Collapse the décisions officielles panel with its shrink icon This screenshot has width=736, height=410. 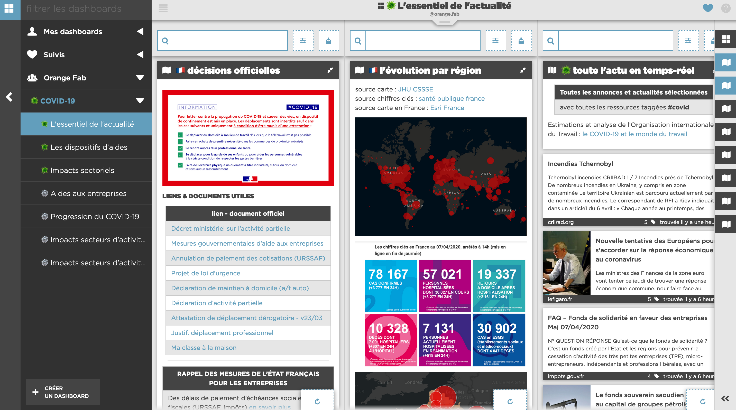tap(330, 70)
